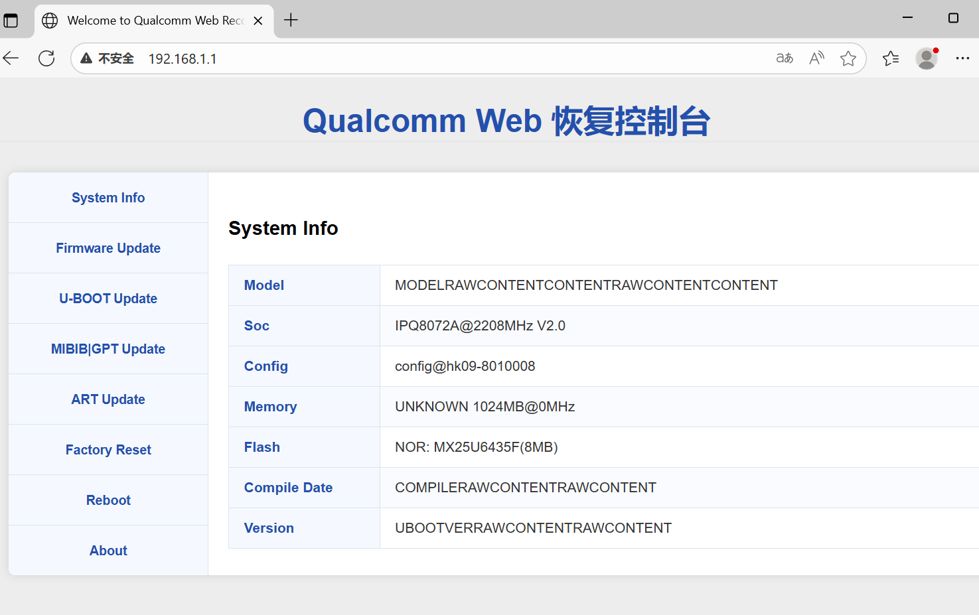Click the browser back arrow
This screenshot has height=615, width=979.
pos(11,58)
